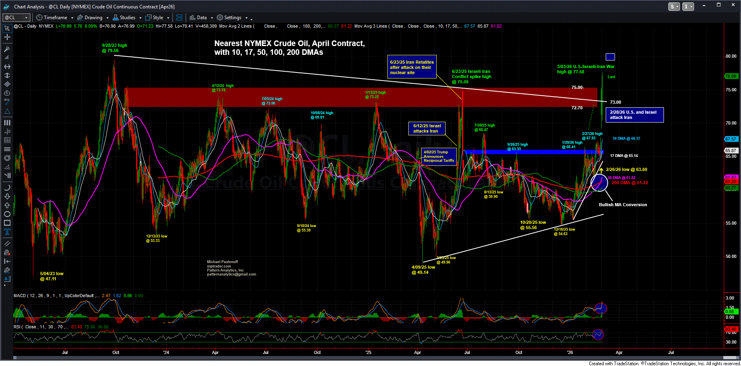This screenshot has height=366, width=741.
Task: Open the Studies menu
Action: click(x=127, y=18)
